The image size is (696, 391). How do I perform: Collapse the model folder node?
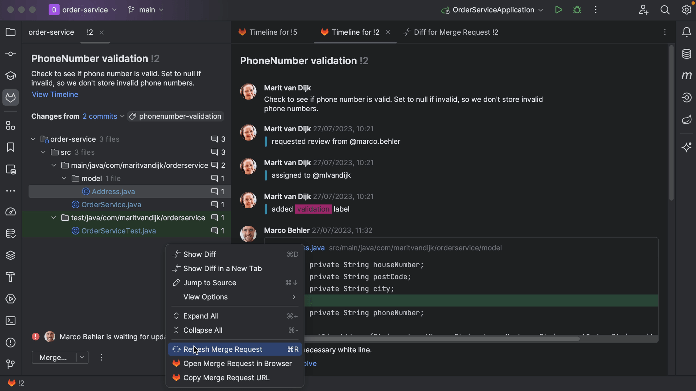tap(64, 178)
